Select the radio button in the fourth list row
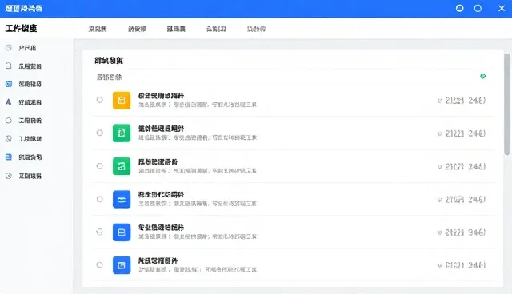Screen dimensions: 512x294 99,199
